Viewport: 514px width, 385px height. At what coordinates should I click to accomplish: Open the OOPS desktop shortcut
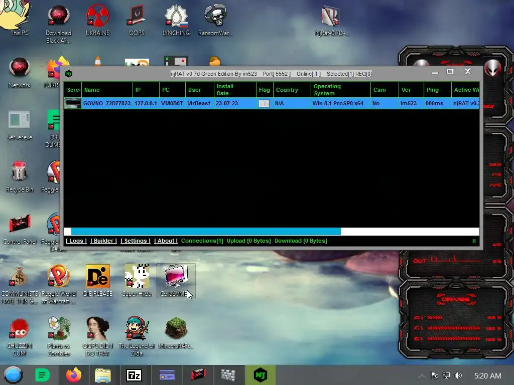pos(137,20)
